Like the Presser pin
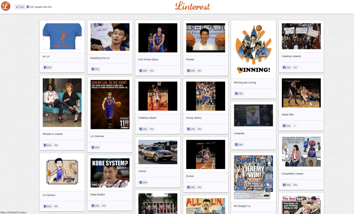The height and width of the screenshot is (214, 354). tap(191, 71)
